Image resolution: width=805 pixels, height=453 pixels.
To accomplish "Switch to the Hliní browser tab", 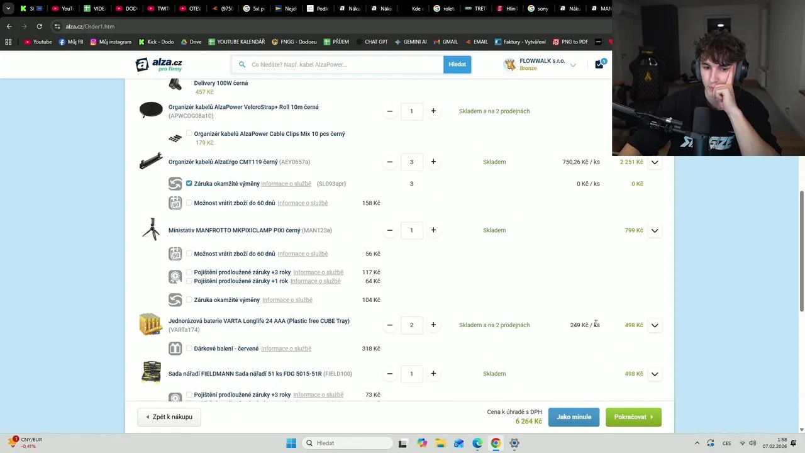I will coord(506,9).
